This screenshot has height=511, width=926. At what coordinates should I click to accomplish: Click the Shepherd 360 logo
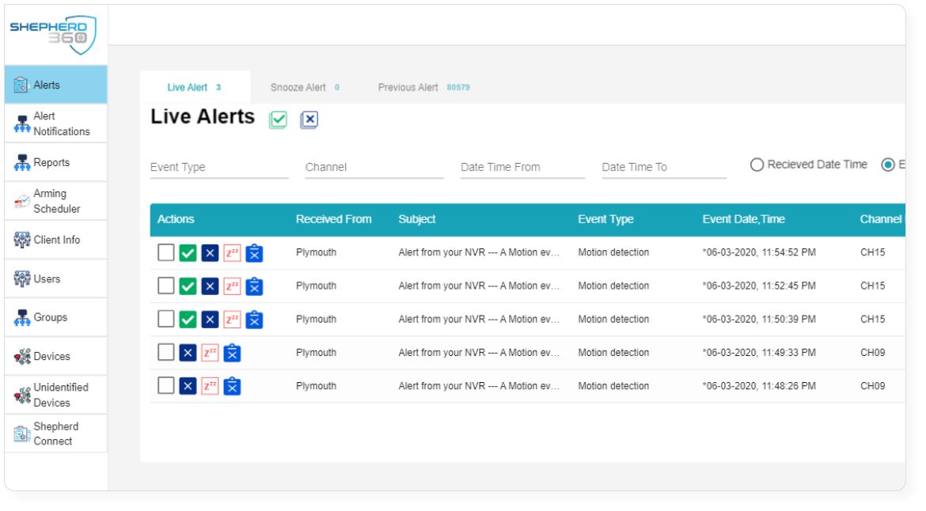[x=53, y=34]
